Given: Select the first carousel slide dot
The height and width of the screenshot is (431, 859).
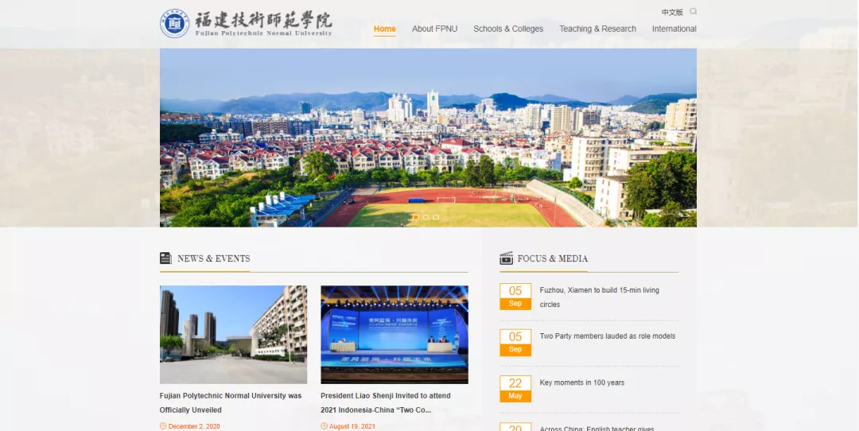Looking at the screenshot, I should pyautogui.click(x=415, y=217).
